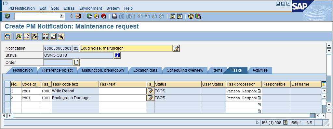
Task: Click the Find Next binoculars-plus icon
Action: (x=129, y=16)
